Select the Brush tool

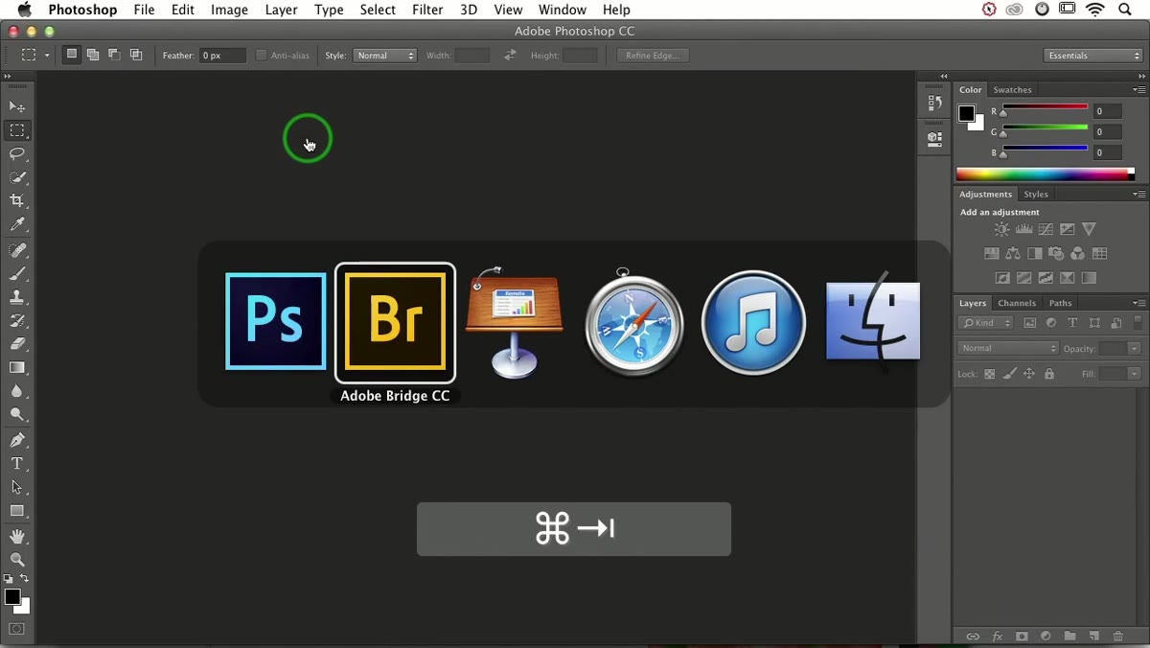pyautogui.click(x=17, y=274)
